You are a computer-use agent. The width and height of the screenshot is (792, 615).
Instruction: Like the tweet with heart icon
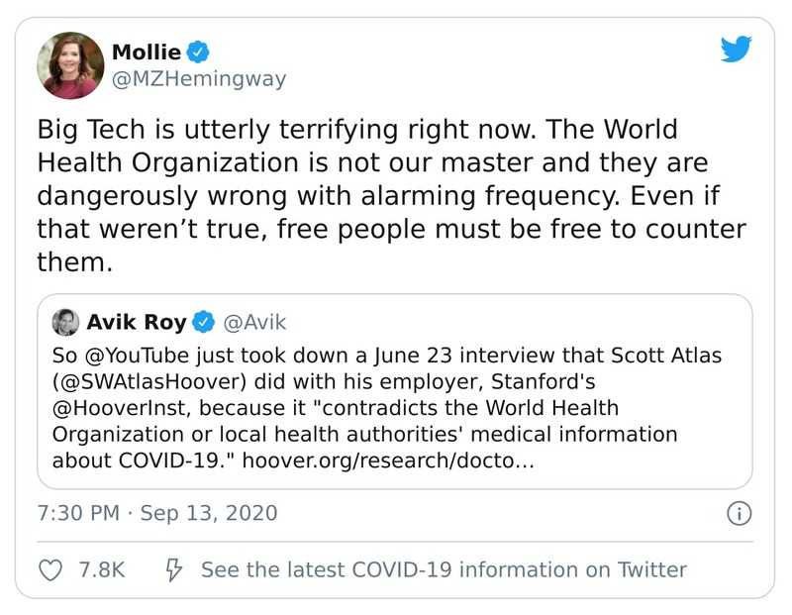[49, 569]
